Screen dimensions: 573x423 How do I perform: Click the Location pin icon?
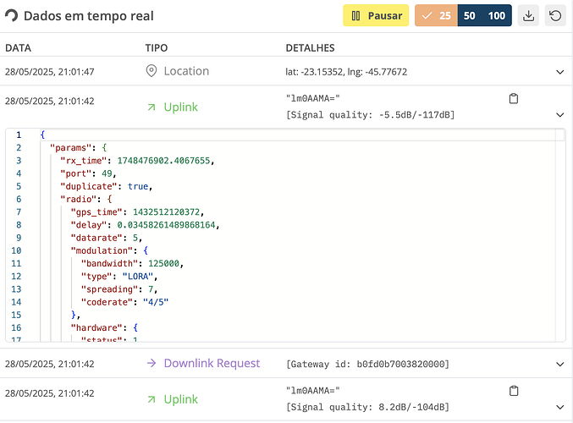[x=152, y=72]
